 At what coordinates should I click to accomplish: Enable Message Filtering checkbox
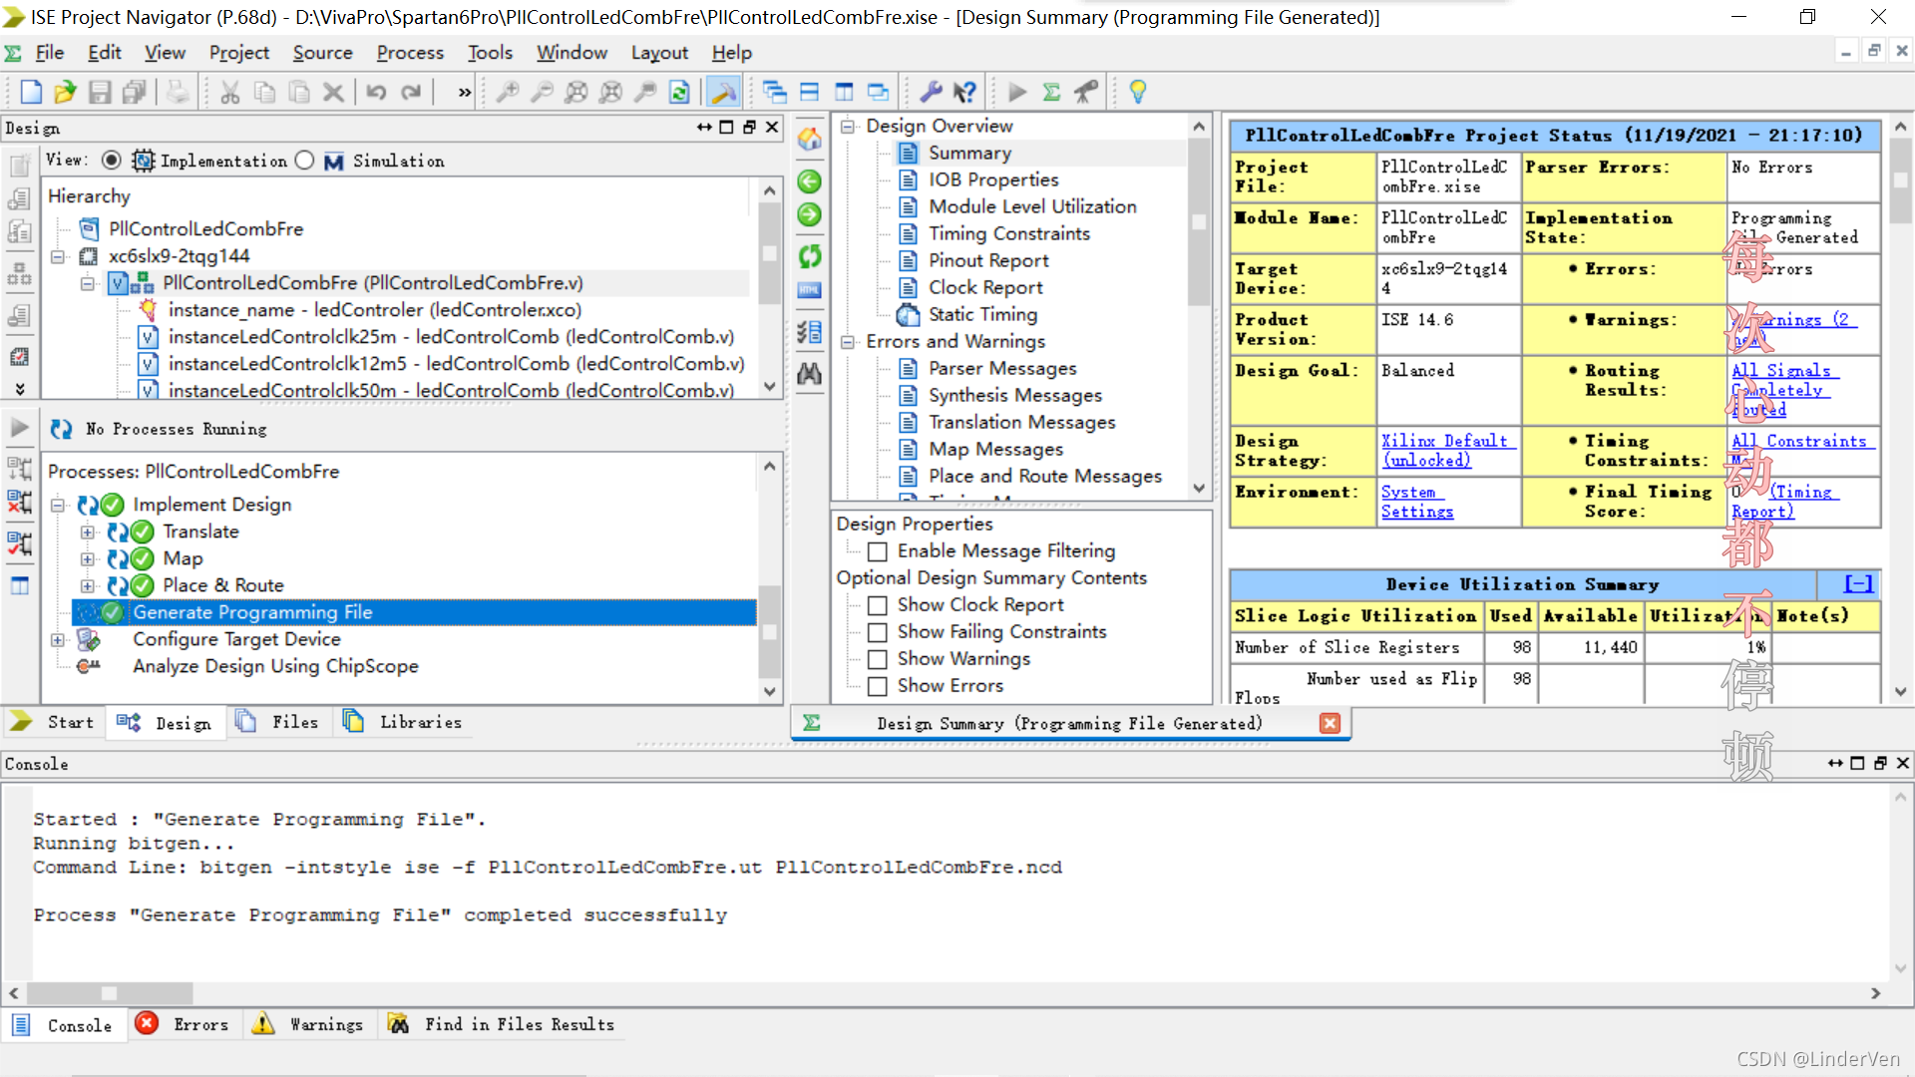click(x=878, y=551)
